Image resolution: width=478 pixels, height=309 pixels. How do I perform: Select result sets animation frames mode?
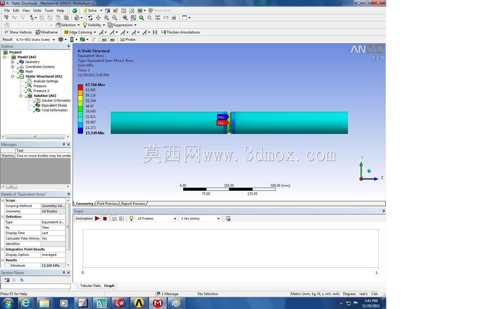click(121, 218)
